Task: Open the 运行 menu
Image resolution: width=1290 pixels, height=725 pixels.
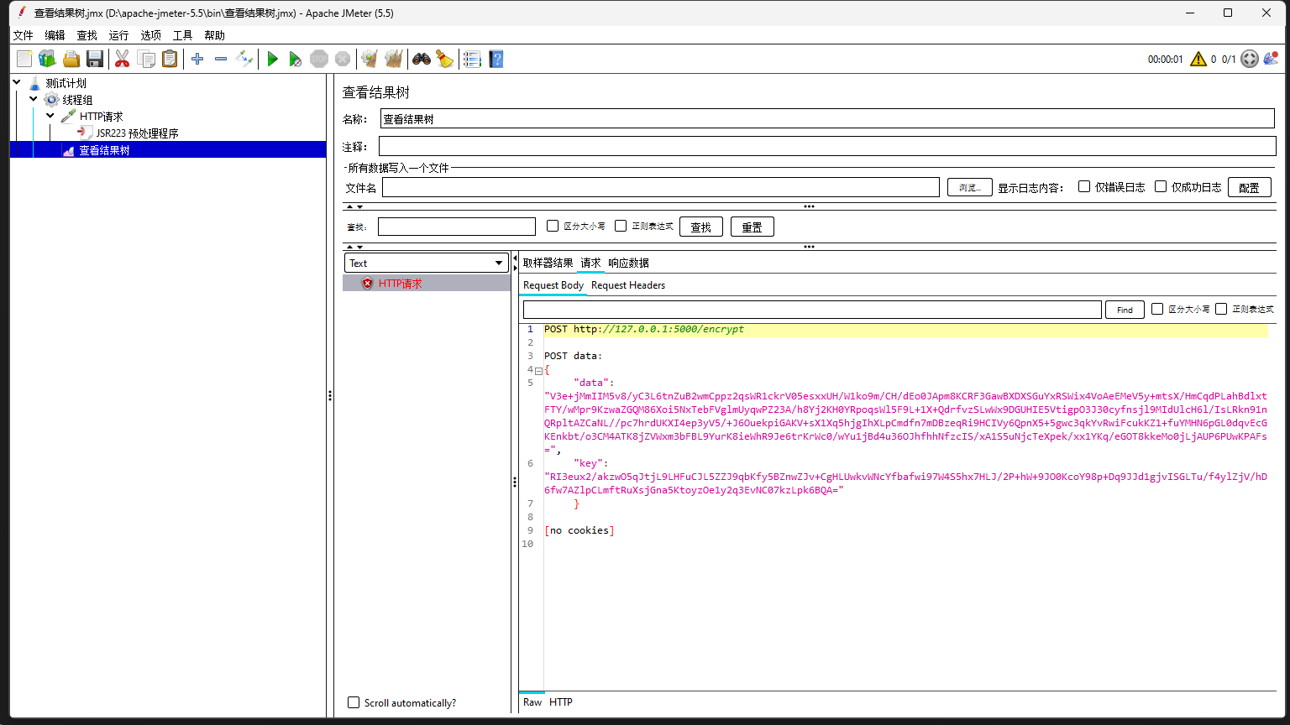Action: point(118,35)
